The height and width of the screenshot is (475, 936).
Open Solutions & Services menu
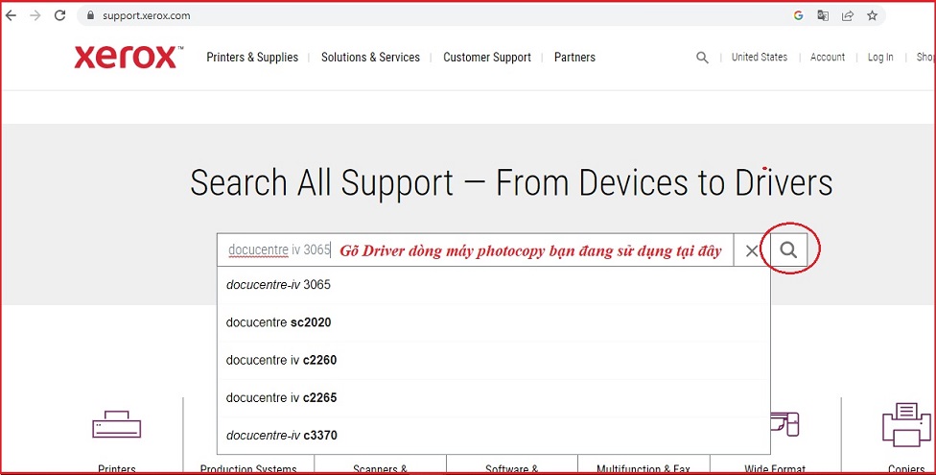click(370, 58)
